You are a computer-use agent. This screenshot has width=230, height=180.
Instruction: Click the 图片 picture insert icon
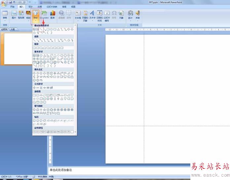[14, 15]
